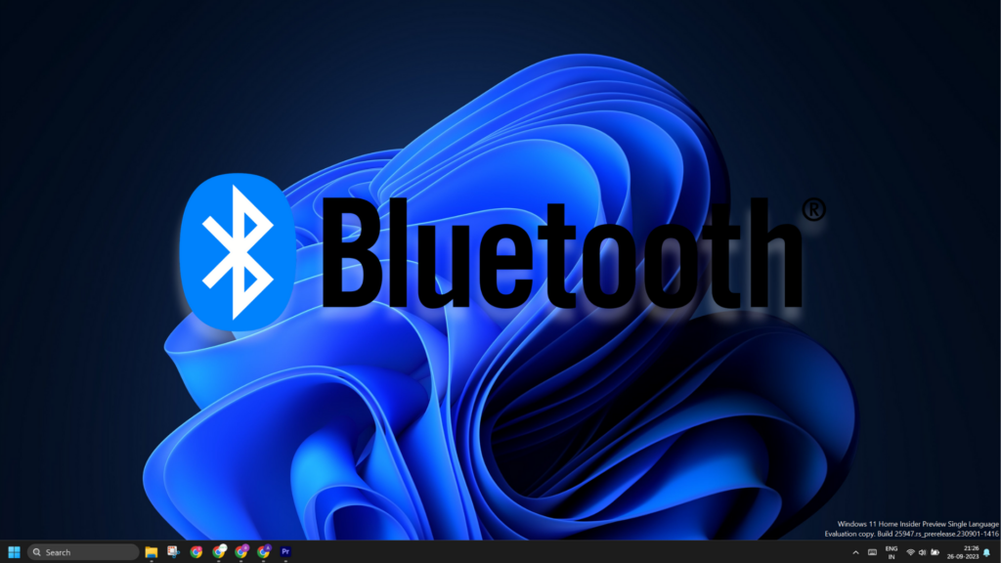This screenshot has width=1001, height=563.
Task: Open the Wi-Fi network flyout
Action: 910,551
